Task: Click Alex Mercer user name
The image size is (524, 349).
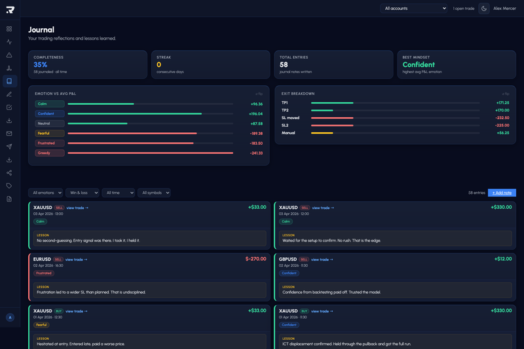Action: (x=504, y=9)
